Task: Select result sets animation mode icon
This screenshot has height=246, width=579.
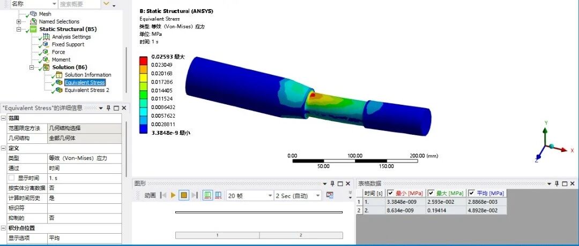Action: [x=218, y=195]
